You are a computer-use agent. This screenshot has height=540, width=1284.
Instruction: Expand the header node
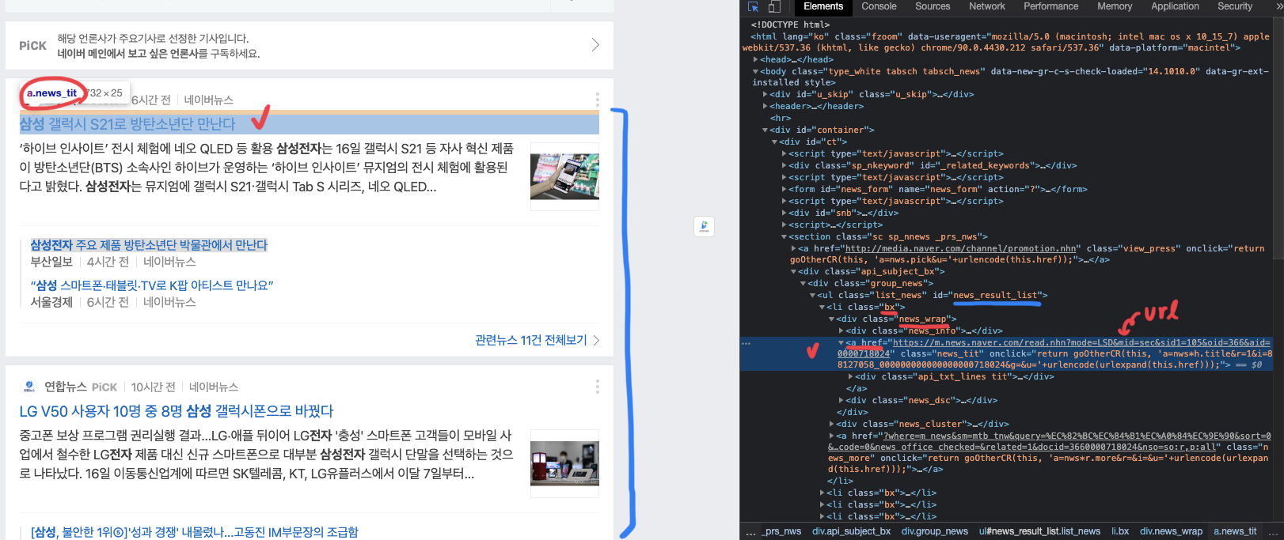(x=765, y=106)
